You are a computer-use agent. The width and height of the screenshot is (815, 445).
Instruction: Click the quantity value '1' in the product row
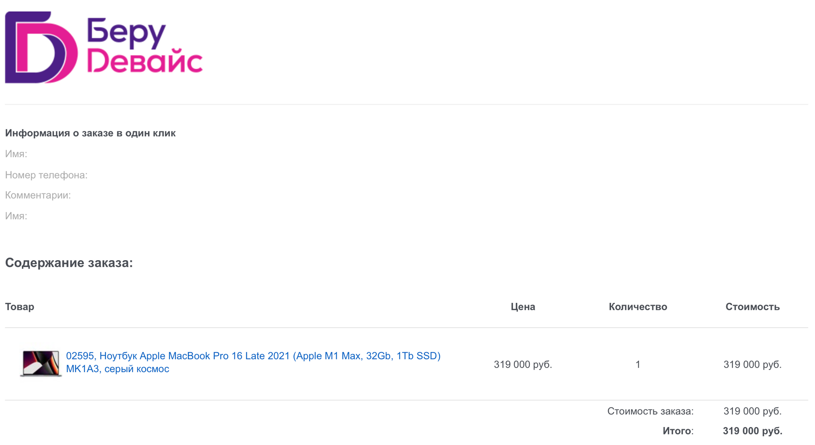[x=638, y=364]
